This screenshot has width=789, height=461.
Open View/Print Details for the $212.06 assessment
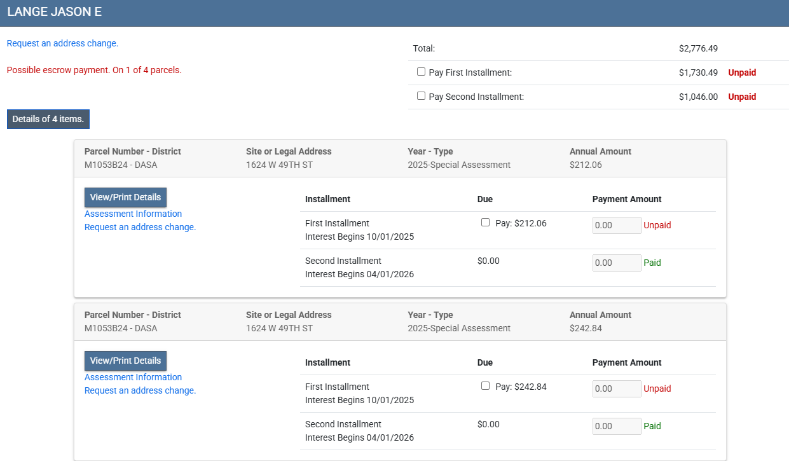[x=125, y=198]
